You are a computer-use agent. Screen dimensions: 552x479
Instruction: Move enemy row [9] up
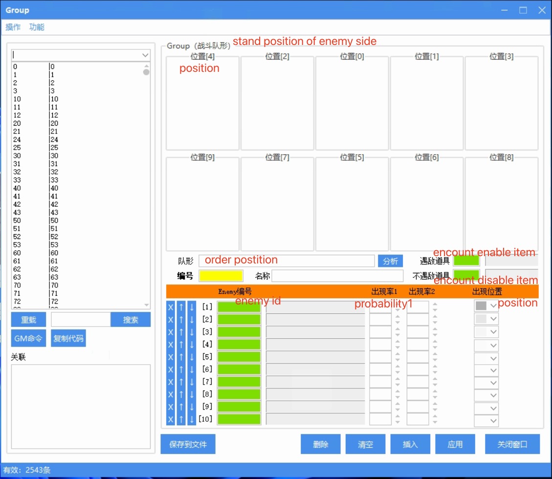click(181, 407)
